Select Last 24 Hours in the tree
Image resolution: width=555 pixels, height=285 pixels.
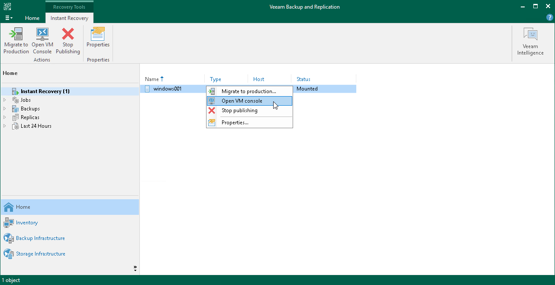35,126
